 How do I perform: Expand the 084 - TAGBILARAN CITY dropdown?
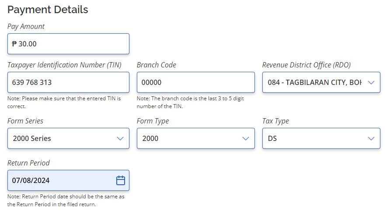[x=321, y=82]
